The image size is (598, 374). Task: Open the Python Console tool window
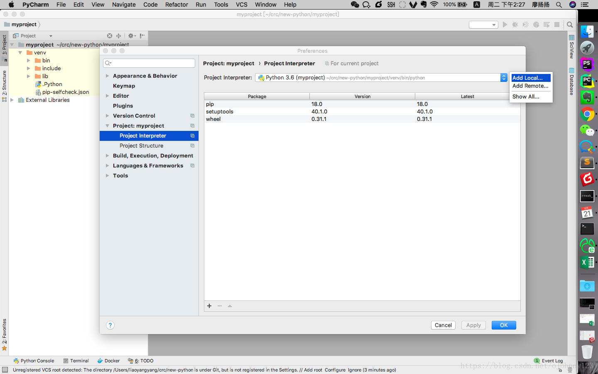pyautogui.click(x=34, y=361)
